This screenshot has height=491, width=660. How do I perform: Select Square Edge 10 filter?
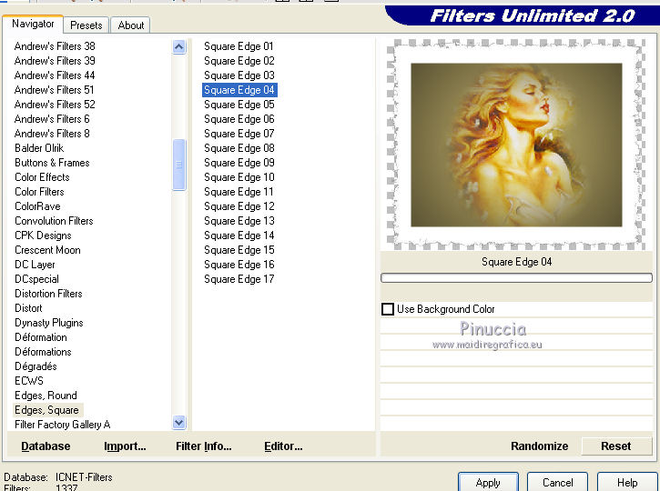tap(239, 177)
